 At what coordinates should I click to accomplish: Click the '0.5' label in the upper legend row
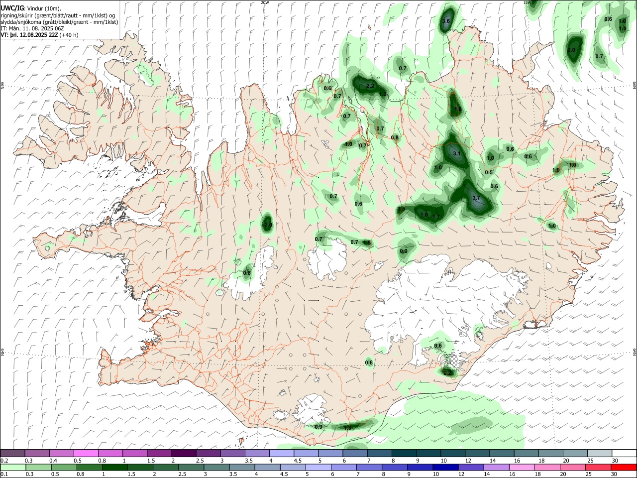(x=78, y=461)
